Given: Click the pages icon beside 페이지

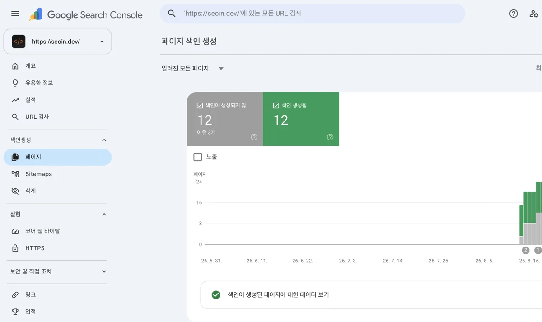Looking at the screenshot, I should [15, 157].
